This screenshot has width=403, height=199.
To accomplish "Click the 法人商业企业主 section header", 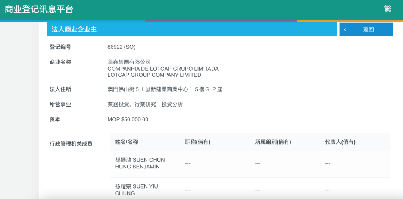I will (192, 29).
